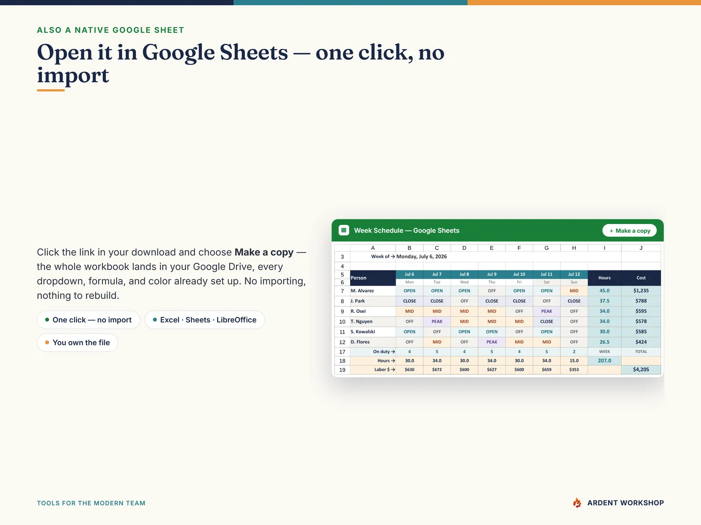The image size is (701, 525).
Task: Click M. Alvarez's cost cell '$1,235'
Action: pos(641,291)
